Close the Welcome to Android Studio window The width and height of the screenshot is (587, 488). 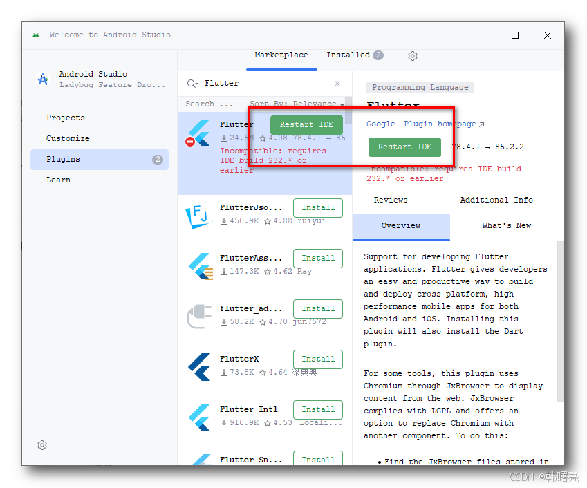tap(548, 35)
